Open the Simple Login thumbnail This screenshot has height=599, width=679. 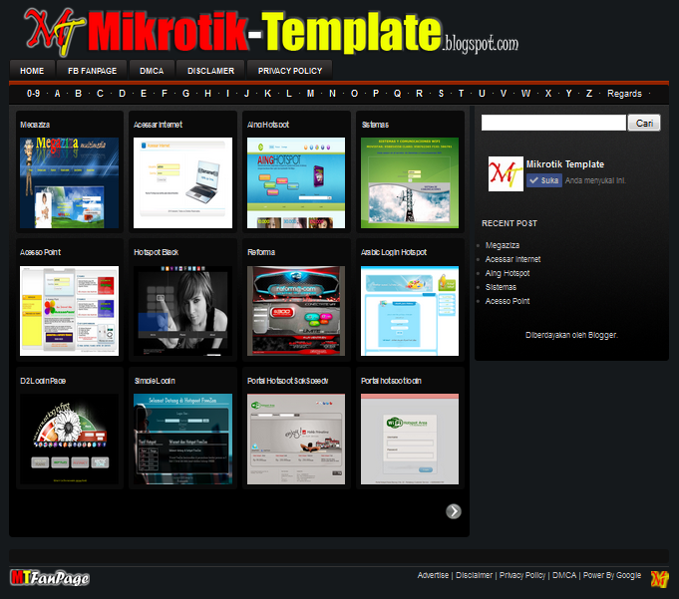182,439
